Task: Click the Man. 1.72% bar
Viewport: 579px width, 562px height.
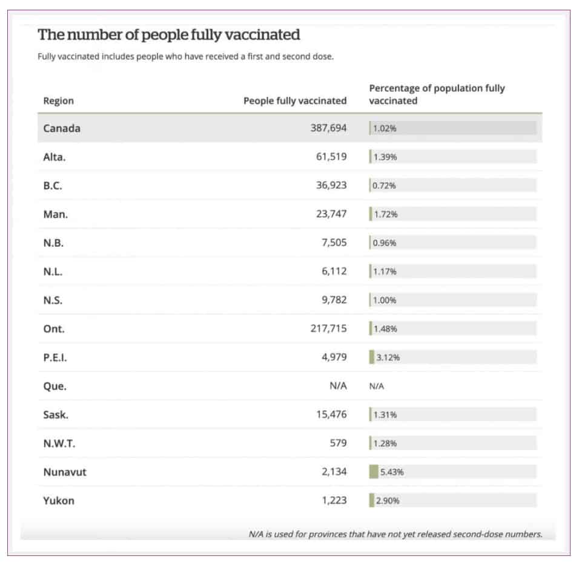Action: click(x=452, y=214)
